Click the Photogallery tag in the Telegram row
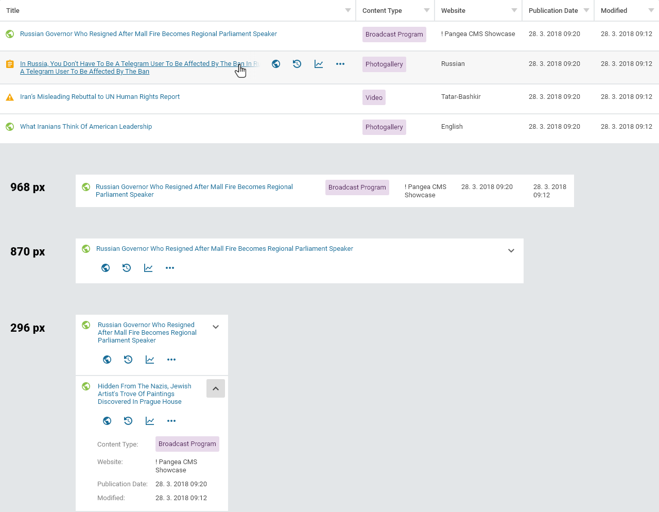 384,64
